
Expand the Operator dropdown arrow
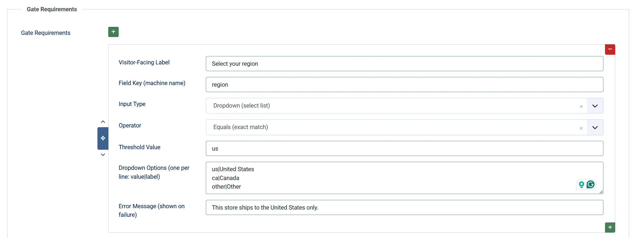click(x=595, y=127)
